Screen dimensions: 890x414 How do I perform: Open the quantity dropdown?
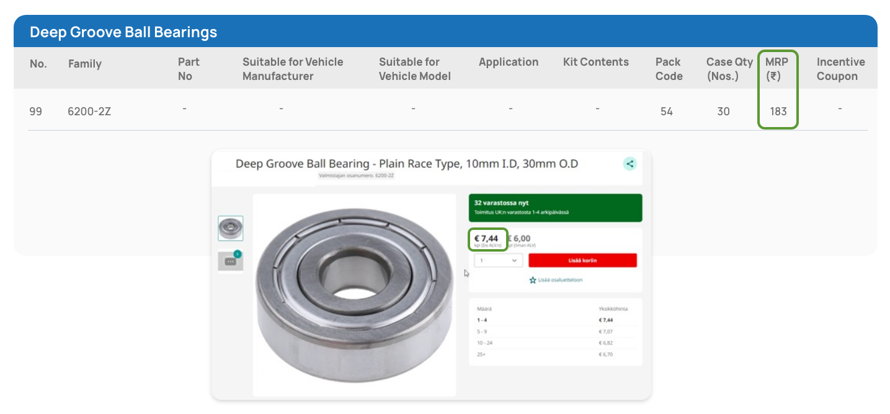pyautogui.click(x=498, y=260)
